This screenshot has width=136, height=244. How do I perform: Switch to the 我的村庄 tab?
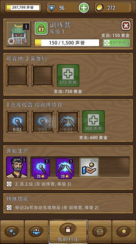[68, 232]
